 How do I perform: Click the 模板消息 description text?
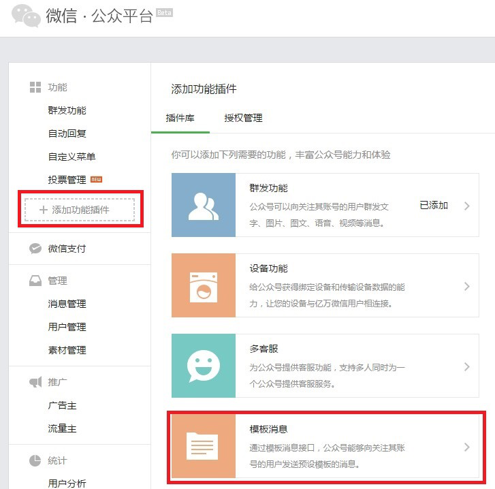pyautogui.click(x=327, y=456)
